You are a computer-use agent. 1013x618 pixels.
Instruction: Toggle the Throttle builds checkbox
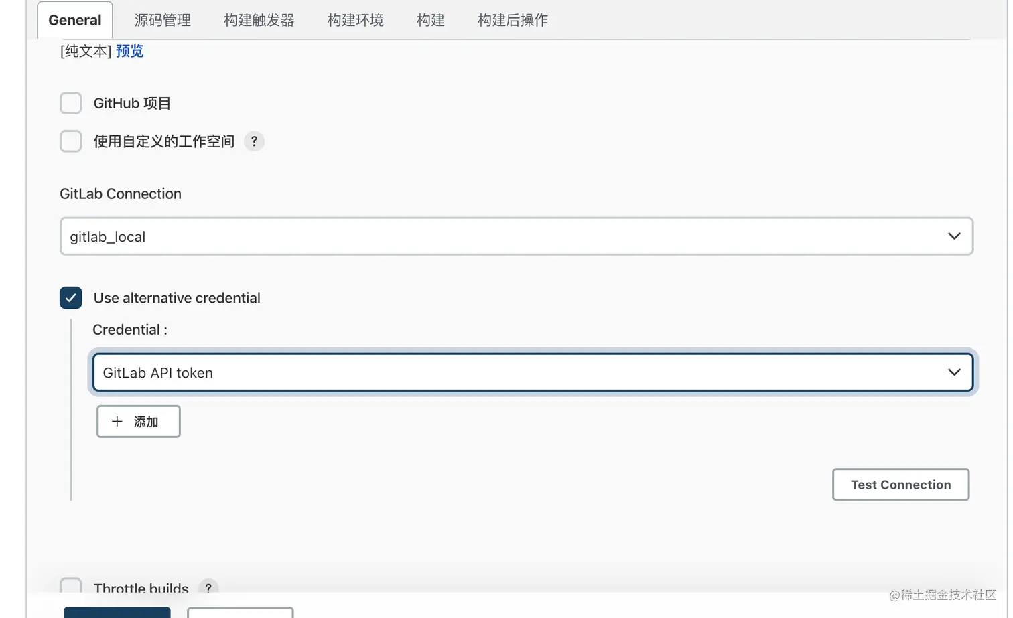(71, 587)
